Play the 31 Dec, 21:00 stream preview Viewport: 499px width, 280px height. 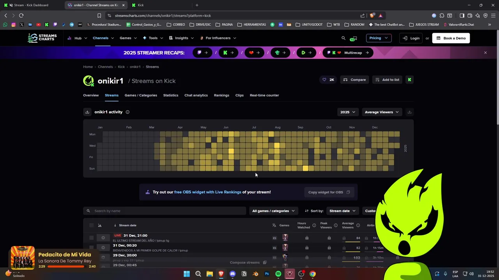point(103,238)
